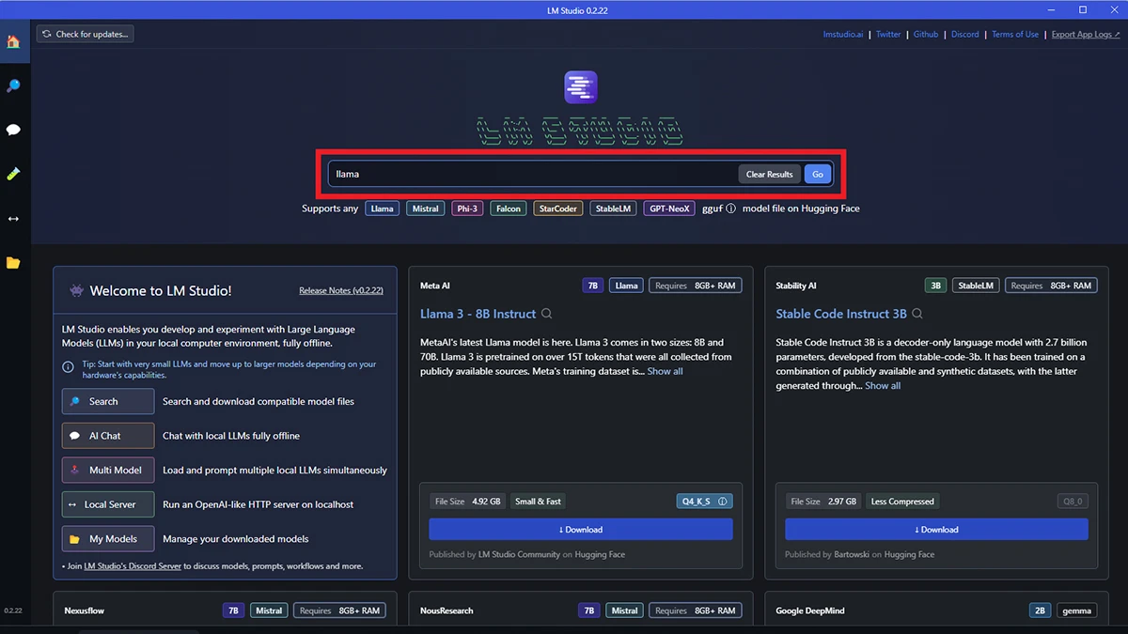Check for updates
1128x634 pixels.
(86, 34)
